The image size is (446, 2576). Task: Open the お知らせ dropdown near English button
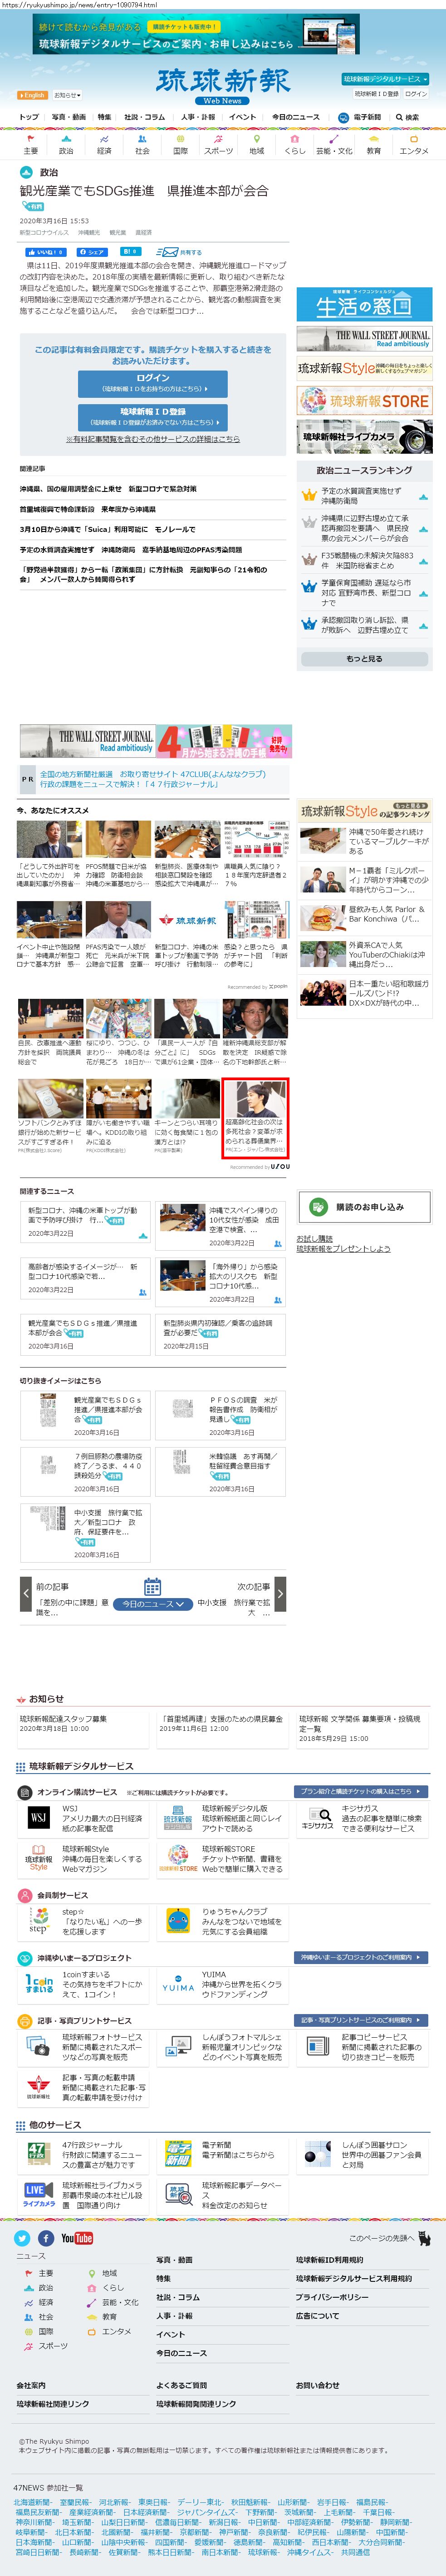tap(66, 96)
